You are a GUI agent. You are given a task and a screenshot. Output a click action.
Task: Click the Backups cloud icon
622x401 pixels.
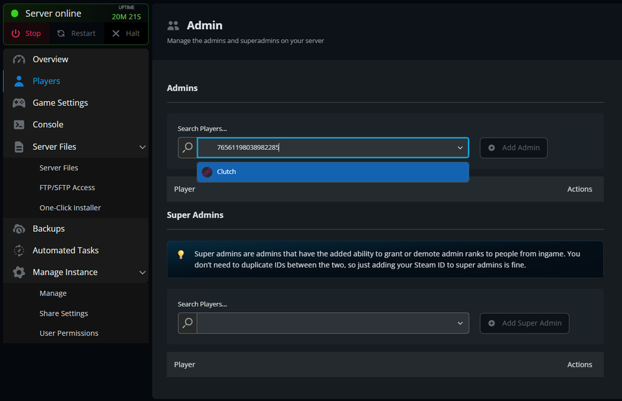coord(19,229)
